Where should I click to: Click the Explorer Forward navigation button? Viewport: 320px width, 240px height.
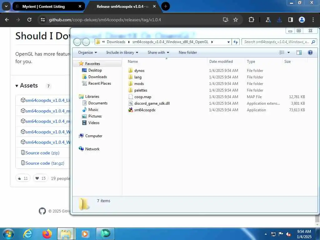pyautogui.click(x=86, y=42)
